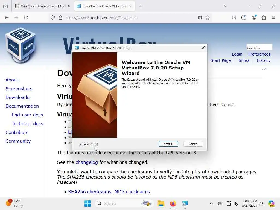Toggle Firefox reader view icon
This screenshot has width=280, height=210.
[x=200, y=17]
